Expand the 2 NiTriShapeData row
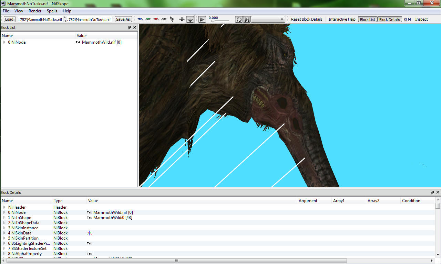 click(x=4, y=223)
